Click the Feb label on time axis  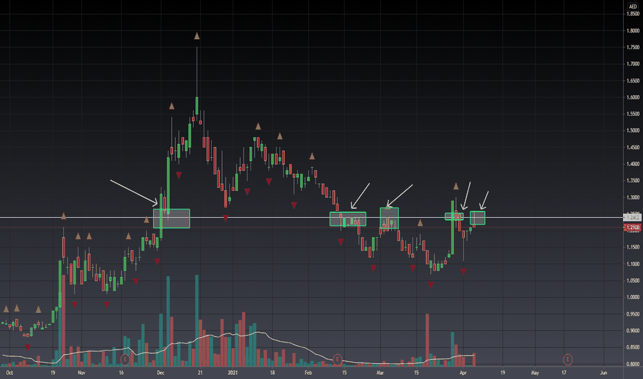[308, 373]
